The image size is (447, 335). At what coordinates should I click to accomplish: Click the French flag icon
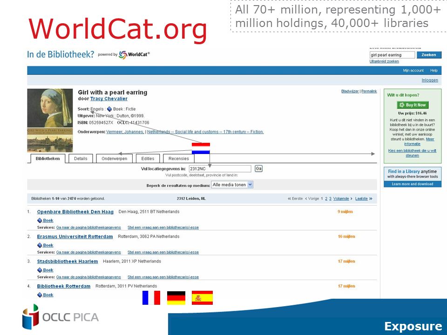click(151, 298)
